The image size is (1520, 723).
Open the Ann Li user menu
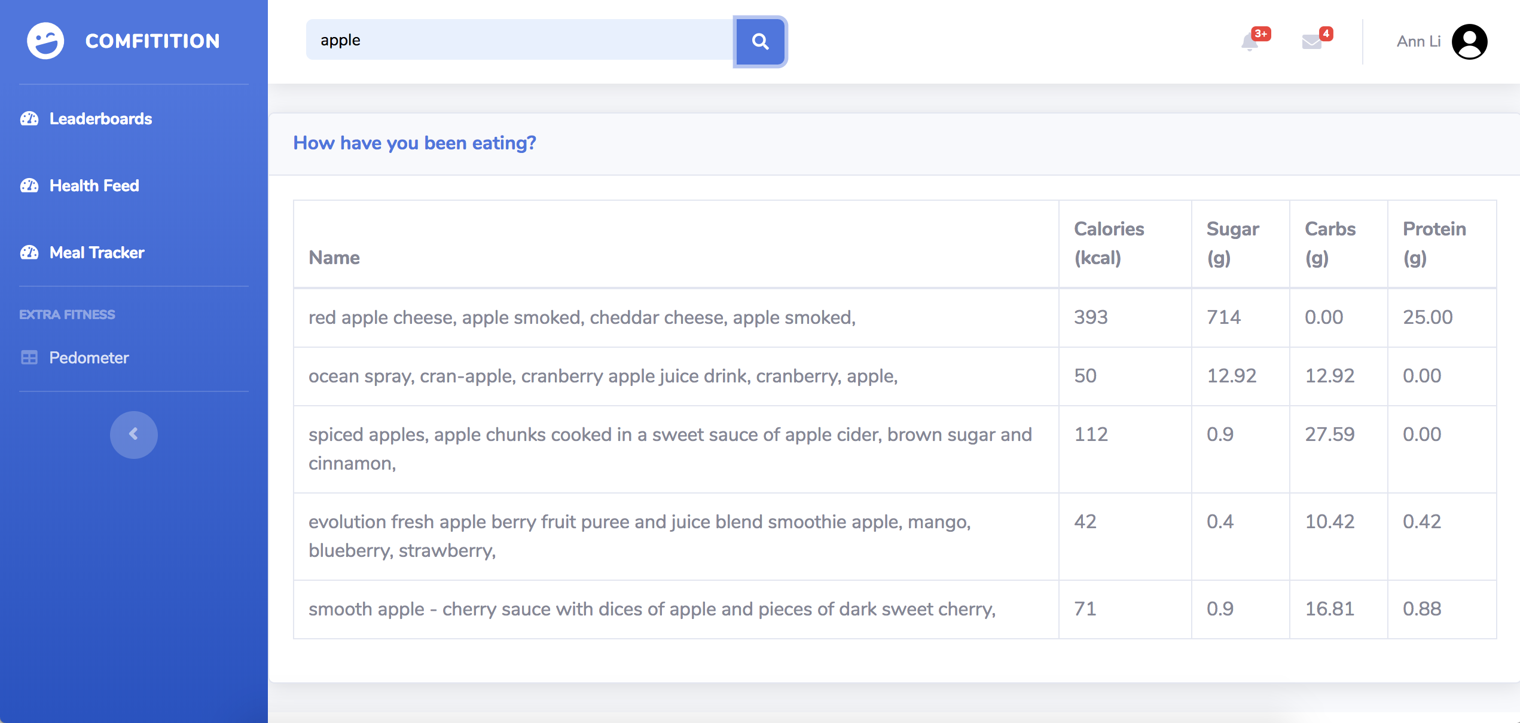coord(1418,41)
